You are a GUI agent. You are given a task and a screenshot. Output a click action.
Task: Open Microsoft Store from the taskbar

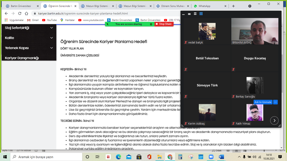[x=139, y=157]
